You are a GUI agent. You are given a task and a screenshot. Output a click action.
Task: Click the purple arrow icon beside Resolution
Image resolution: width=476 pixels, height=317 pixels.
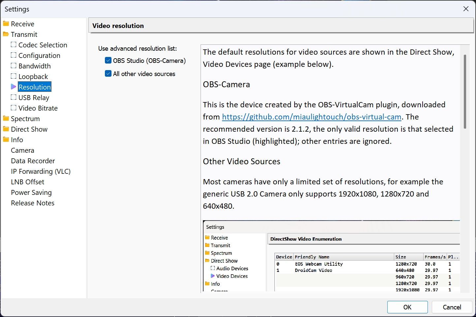(x=14, y=87)
